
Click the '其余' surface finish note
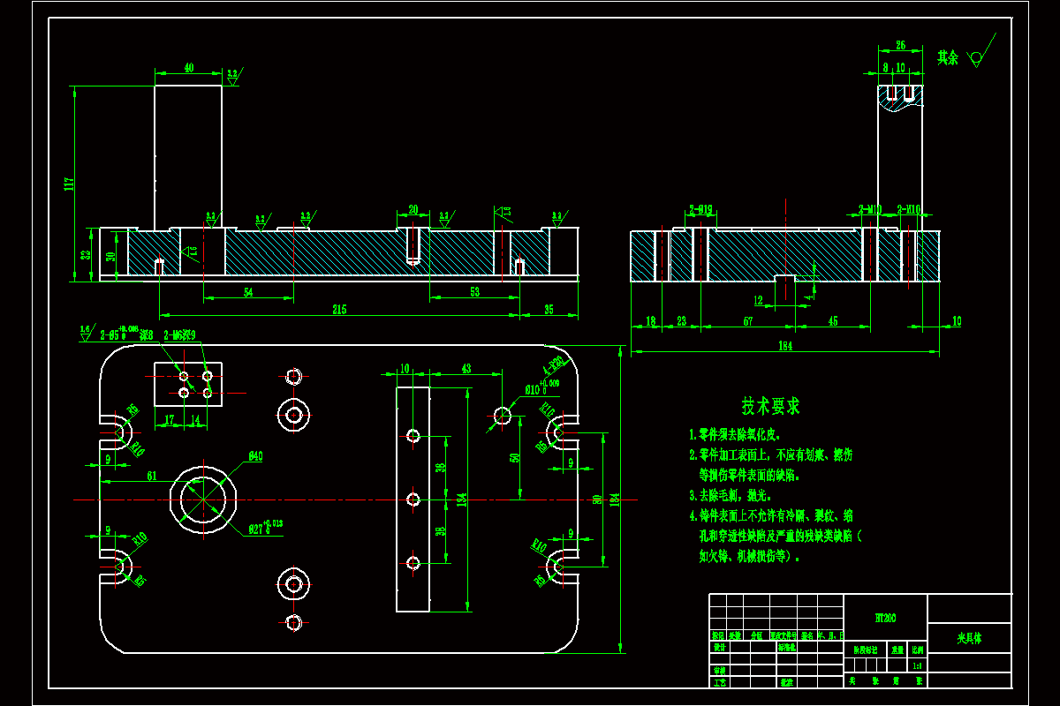948,58
